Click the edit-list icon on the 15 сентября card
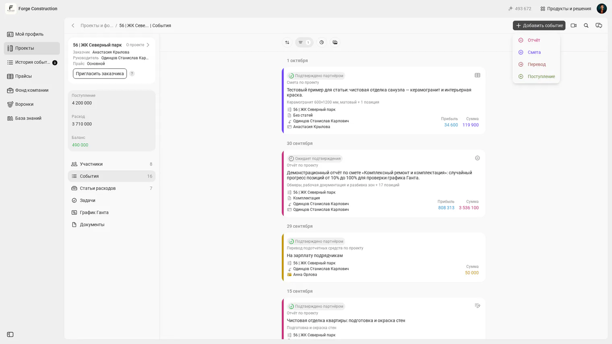This screenshot has width=612, height=344. coord(478,306)
